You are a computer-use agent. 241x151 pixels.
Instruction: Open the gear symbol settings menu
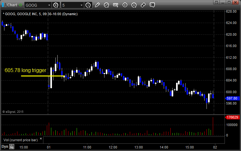pyautogui.click(x=56, y=5)
